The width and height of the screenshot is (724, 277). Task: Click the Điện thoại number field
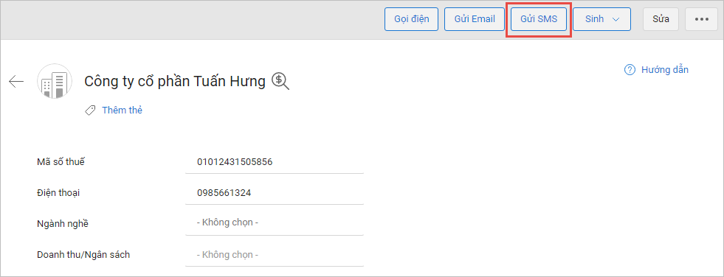pyautogui.click(x=275, y=193)
